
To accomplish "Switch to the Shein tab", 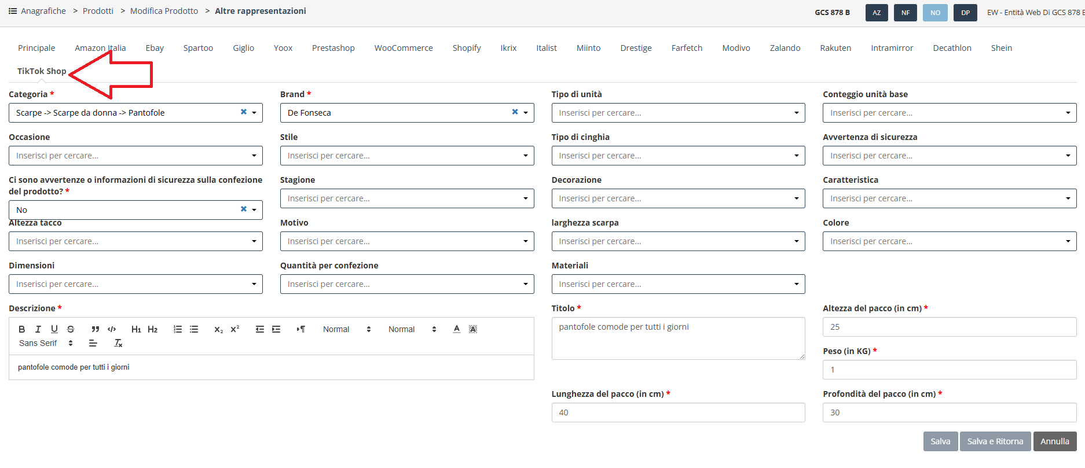I will 1002,48.
